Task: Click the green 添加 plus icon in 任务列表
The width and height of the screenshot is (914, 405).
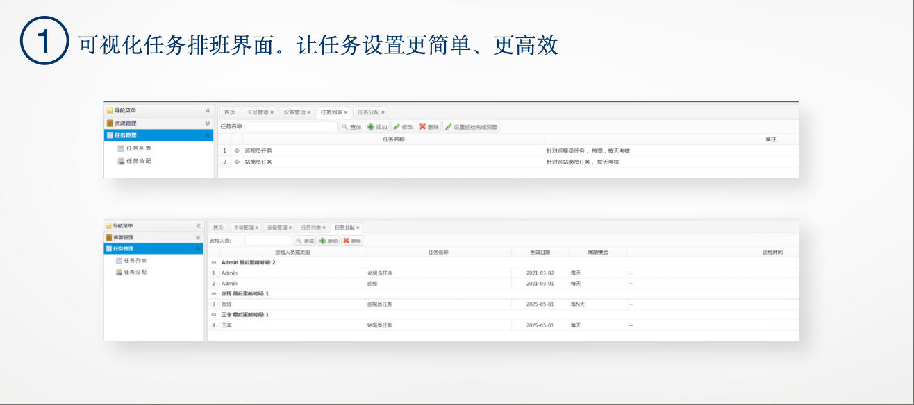Action: (x=371, y=126)
